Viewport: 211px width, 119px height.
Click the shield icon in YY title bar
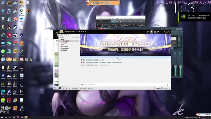pos(85,32)
